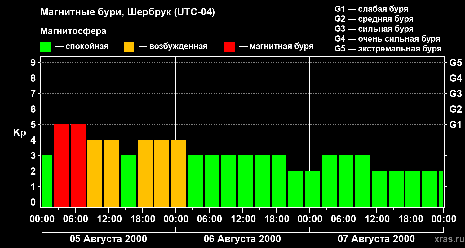This screenshot has width=465, height=248.
Task: Click the 'Магнитосфера' heading
Action: click(73, 31)
